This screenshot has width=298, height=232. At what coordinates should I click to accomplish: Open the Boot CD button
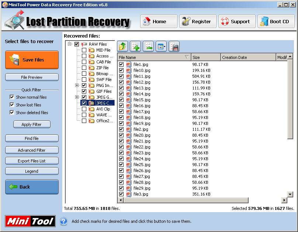[276, 21]
